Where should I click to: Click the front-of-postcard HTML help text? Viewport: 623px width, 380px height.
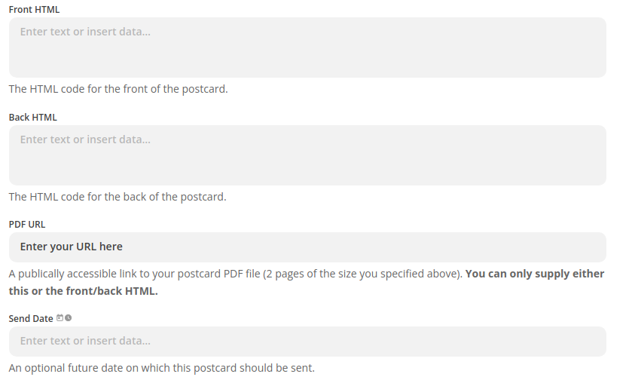[118, 89]
